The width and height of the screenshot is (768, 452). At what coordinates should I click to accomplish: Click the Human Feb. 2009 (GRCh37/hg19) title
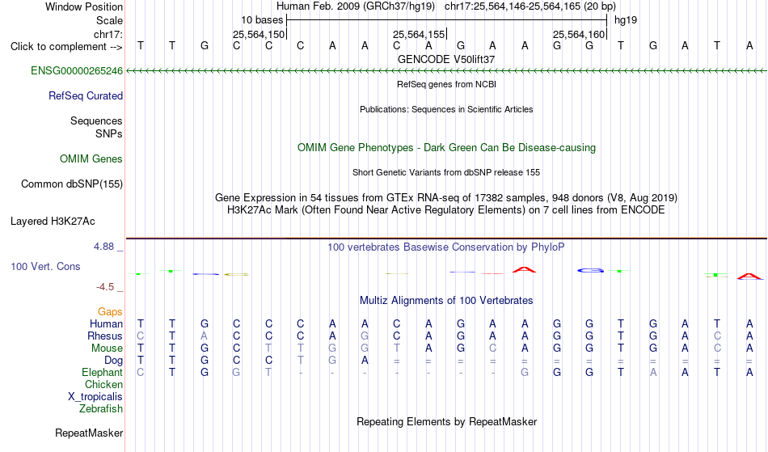pyautogui.click(x=355, y=6)
